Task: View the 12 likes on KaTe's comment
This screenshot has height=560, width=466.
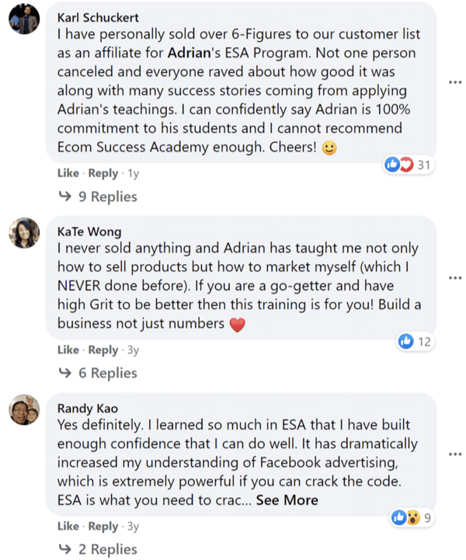Action: [x=416, y=342]
